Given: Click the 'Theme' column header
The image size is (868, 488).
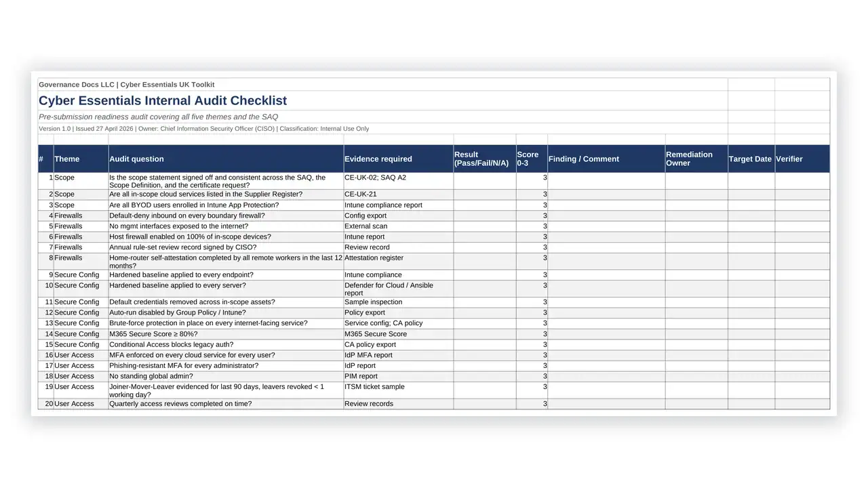Looking at the screenshot, I should pos(81,159).
